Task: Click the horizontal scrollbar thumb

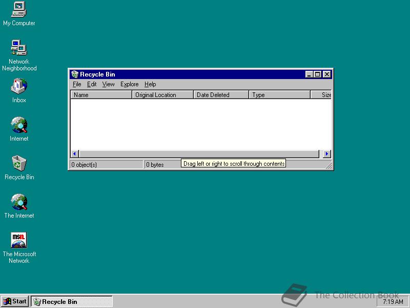Action: (199, 153)
